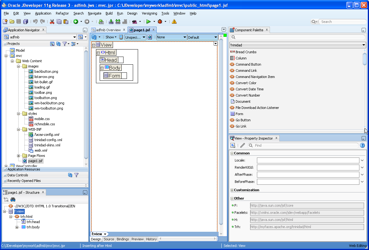Open the Versioning menu
Screen dimensions: 369x250
click(149, 13)
